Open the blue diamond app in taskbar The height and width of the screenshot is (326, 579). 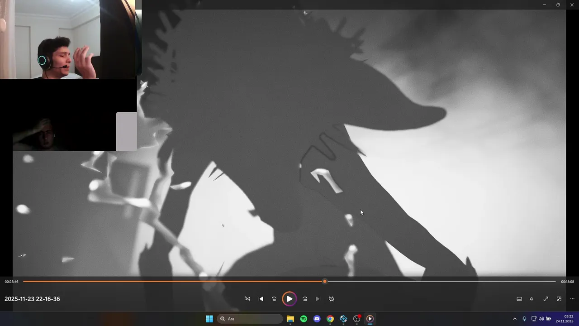343,319
